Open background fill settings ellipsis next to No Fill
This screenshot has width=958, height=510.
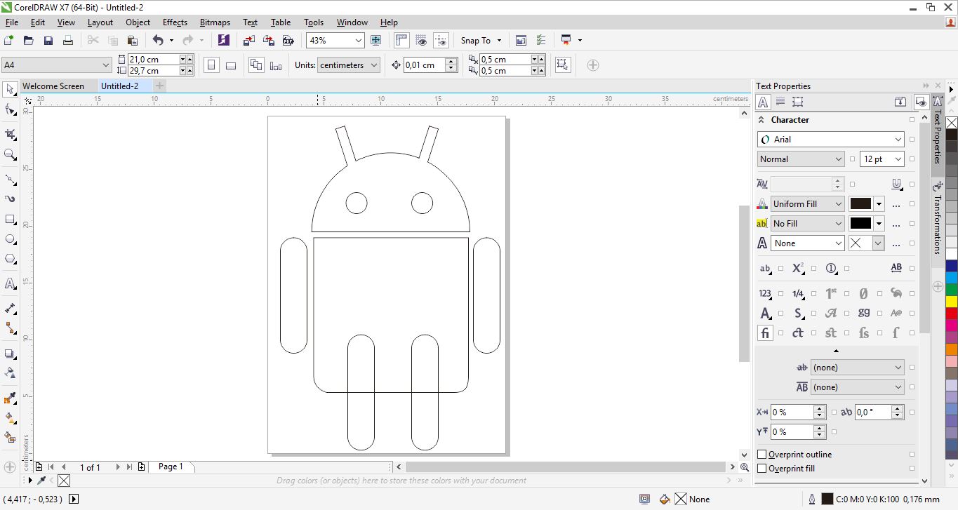pos(896,224)
